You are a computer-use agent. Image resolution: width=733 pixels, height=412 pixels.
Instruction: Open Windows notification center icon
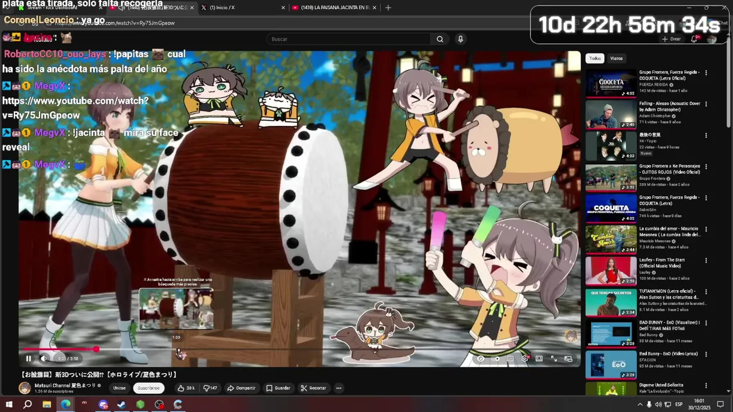click(720, 405)
